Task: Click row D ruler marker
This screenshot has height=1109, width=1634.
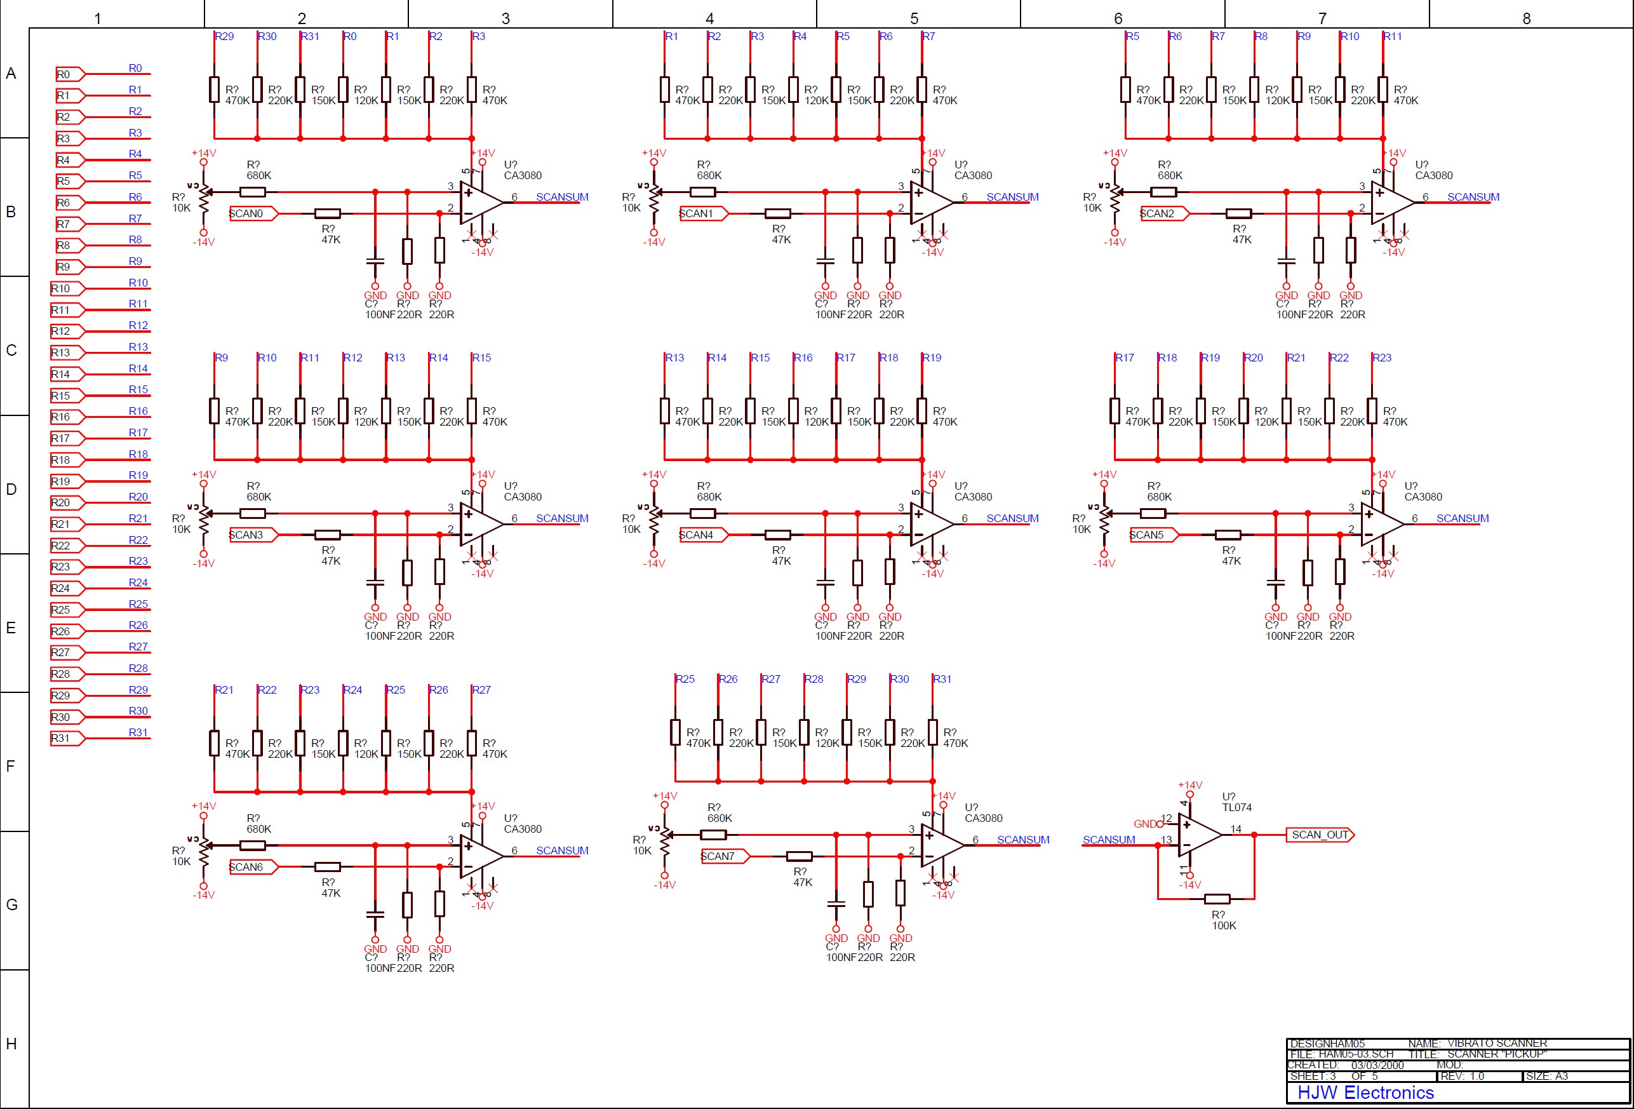Action: point(11,488)
